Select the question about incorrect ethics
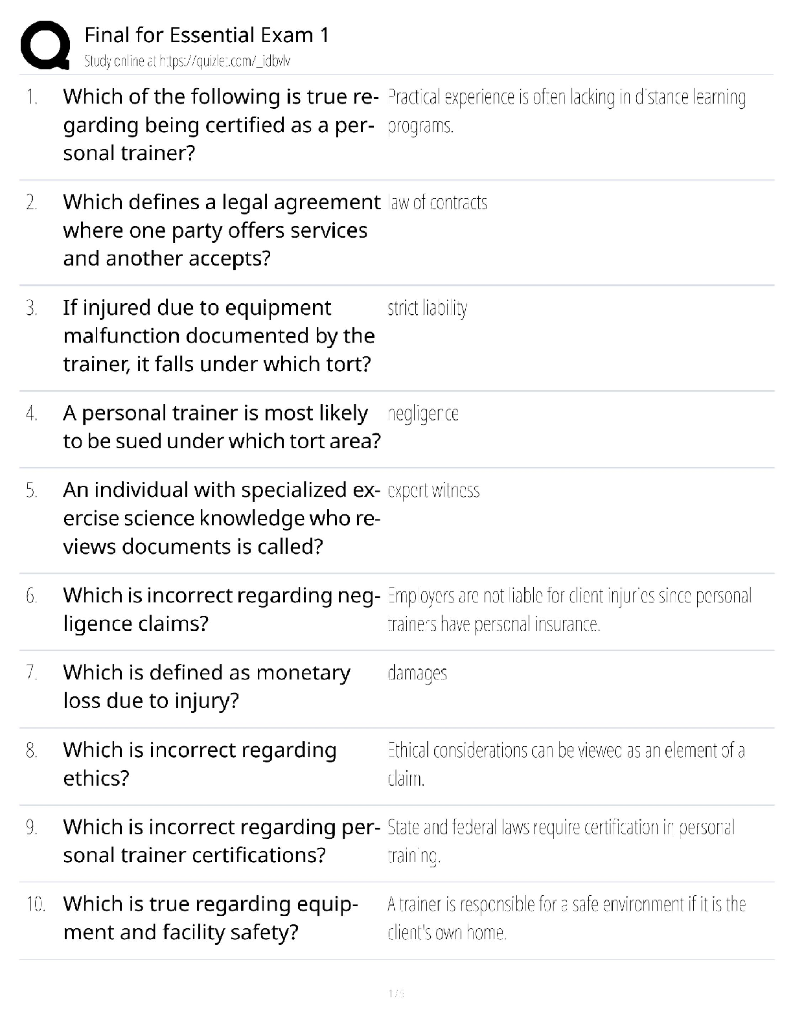This screenshot has width=793, height=1026. click(200, 764)
